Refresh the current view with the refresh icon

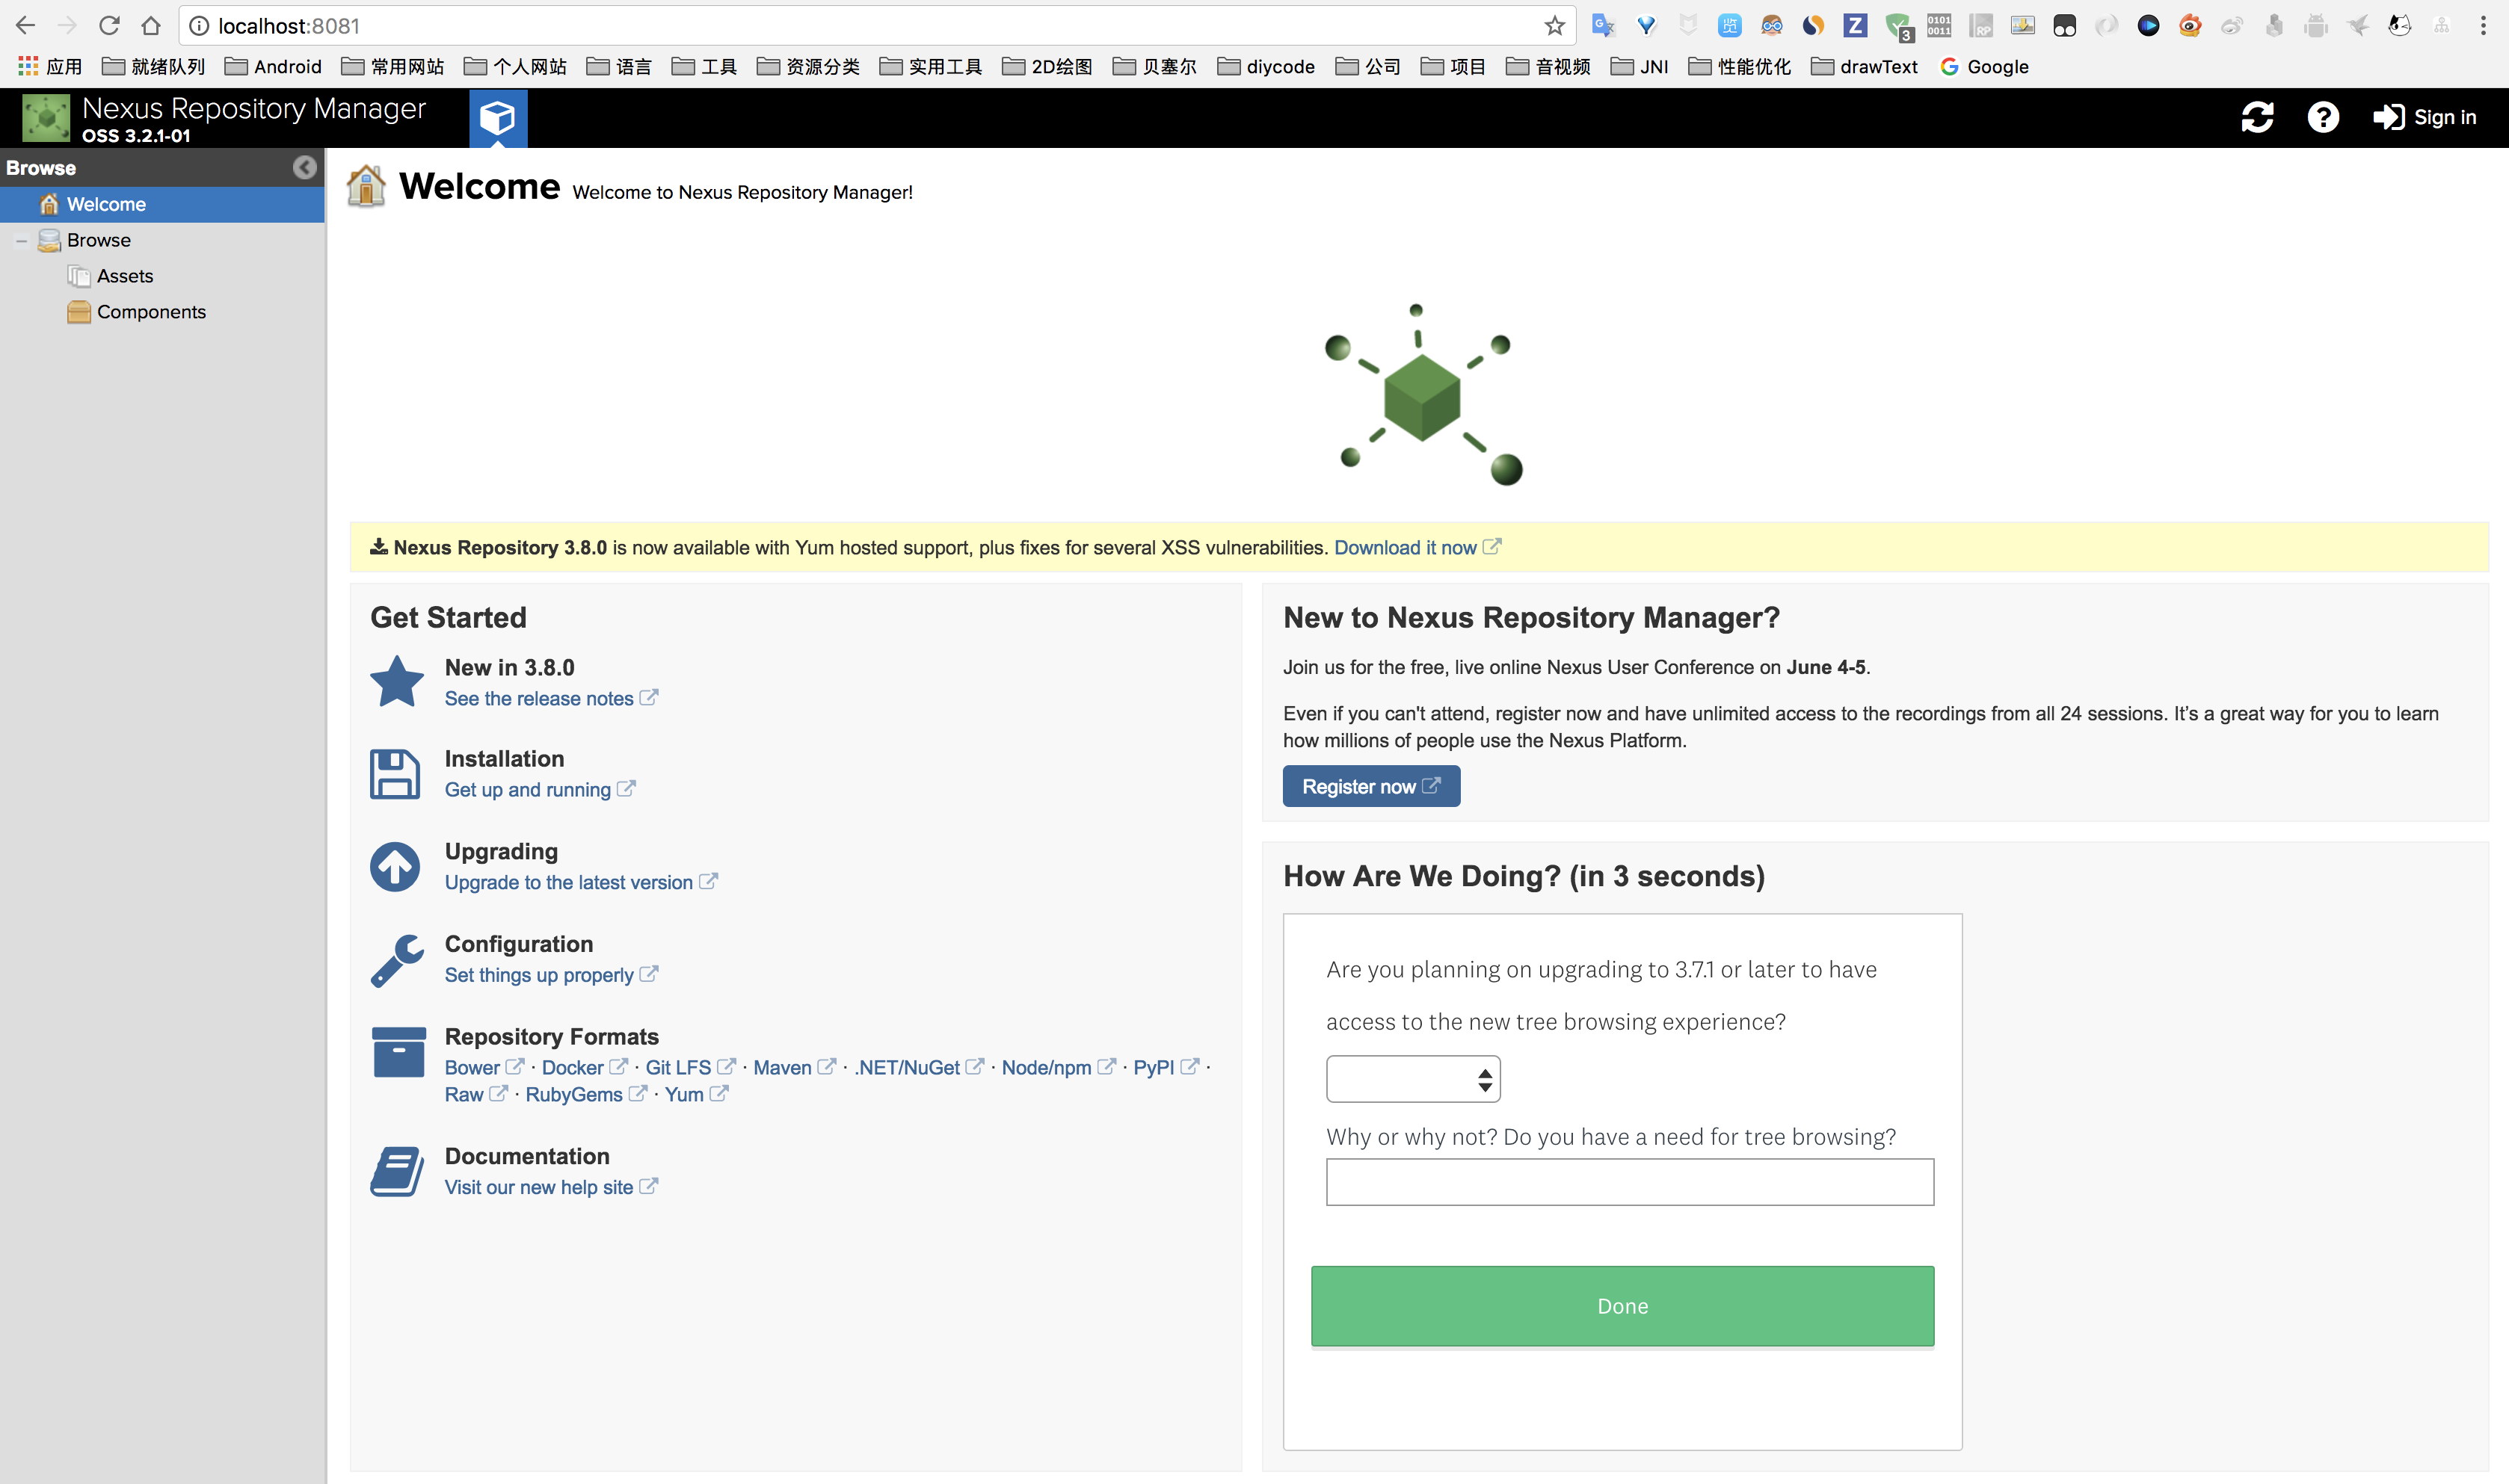point(2257,118)
